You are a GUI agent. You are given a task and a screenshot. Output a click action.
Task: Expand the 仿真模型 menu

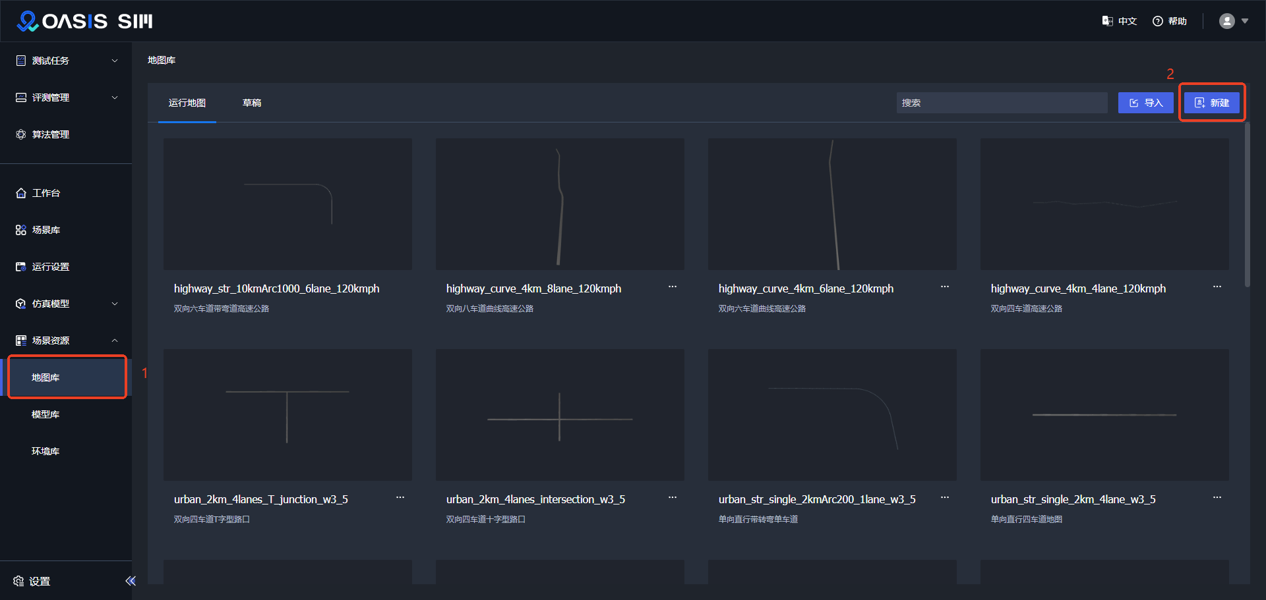click(66, 304)
